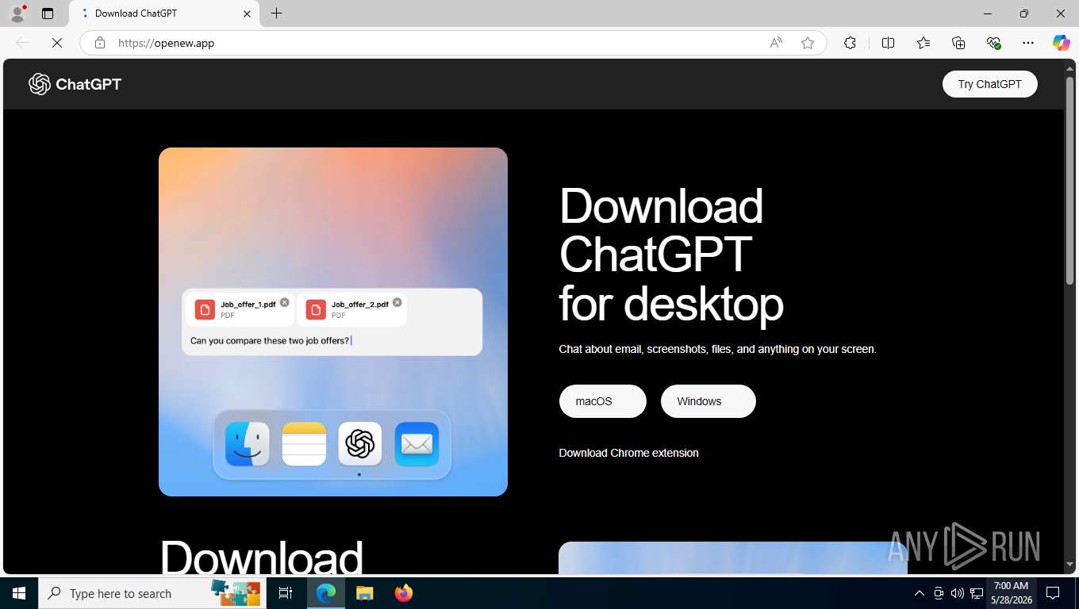
Task: Select the Download ChatGPT tab
Action: pyautogui.click(x=165, y=13)
